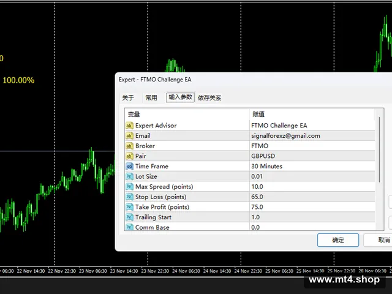Select the Stop Loss (points) variable
Image resolution: width=392 pixels, height=294 pixels.
click(x=160, y=197)
